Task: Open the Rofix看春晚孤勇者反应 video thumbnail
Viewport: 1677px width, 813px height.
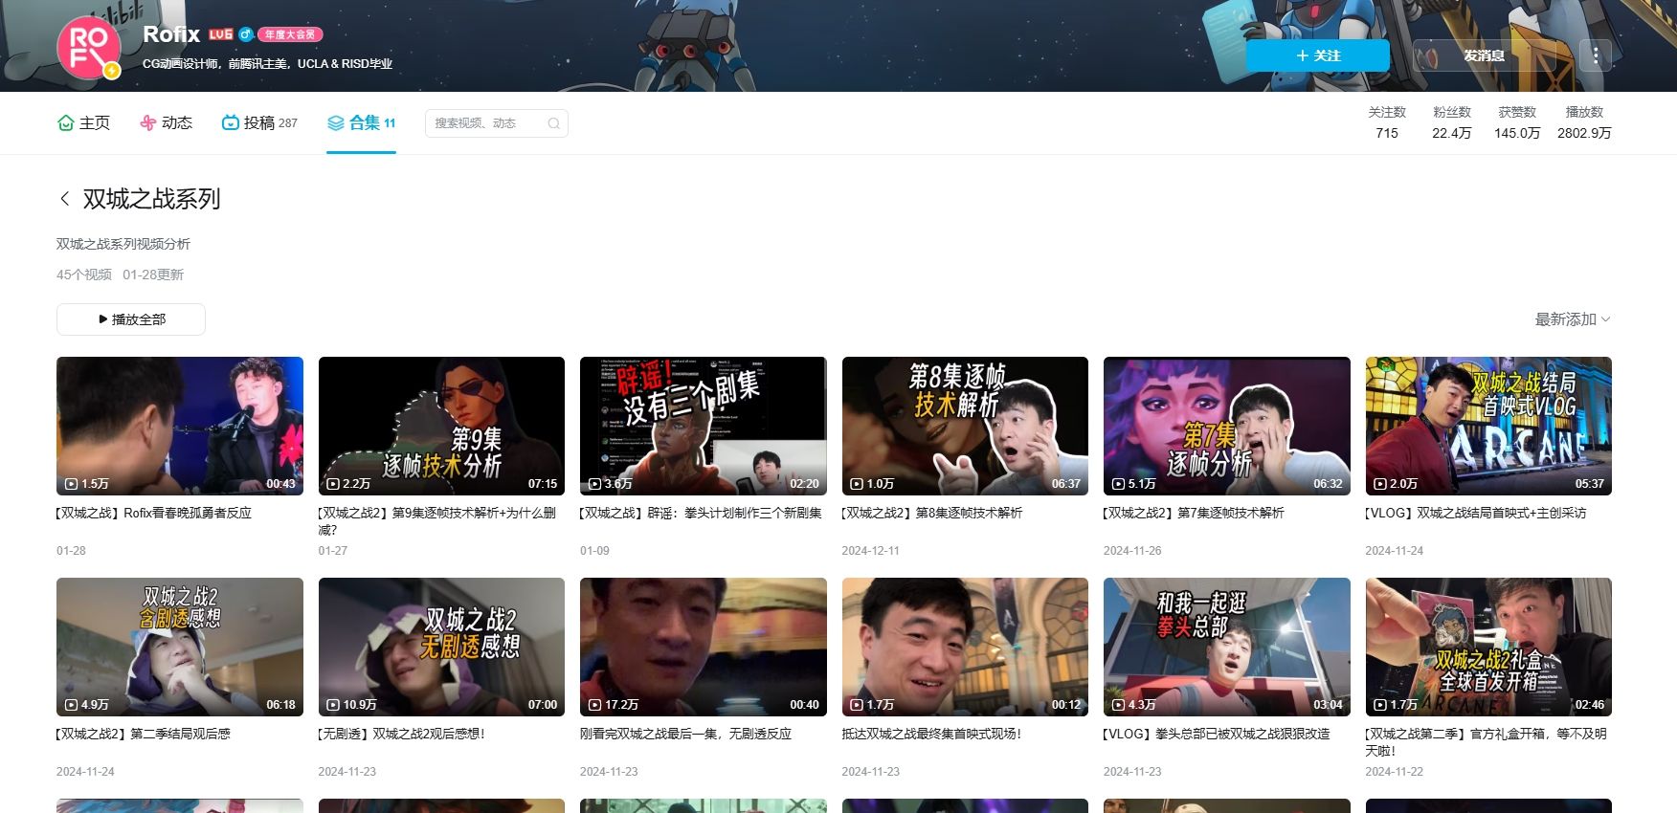Action: tap(180, 426)
